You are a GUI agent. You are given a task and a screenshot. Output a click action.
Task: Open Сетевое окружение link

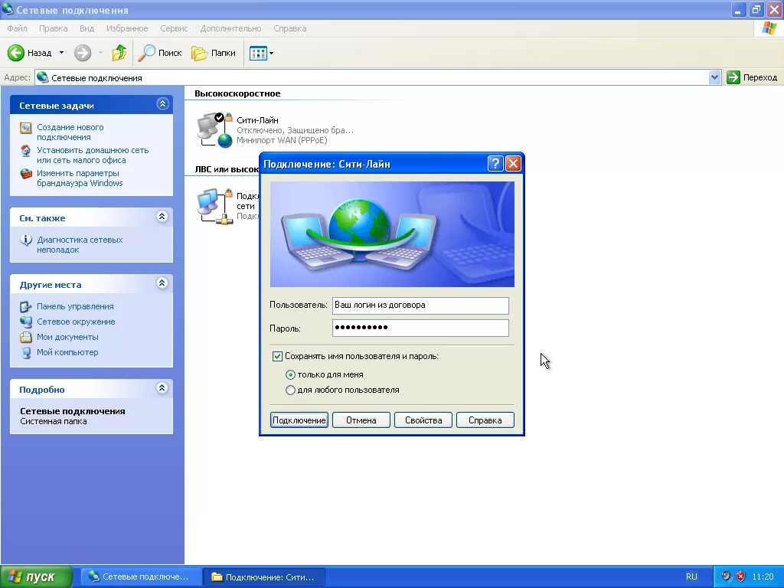pyautogui.click(x=76, y=322)
